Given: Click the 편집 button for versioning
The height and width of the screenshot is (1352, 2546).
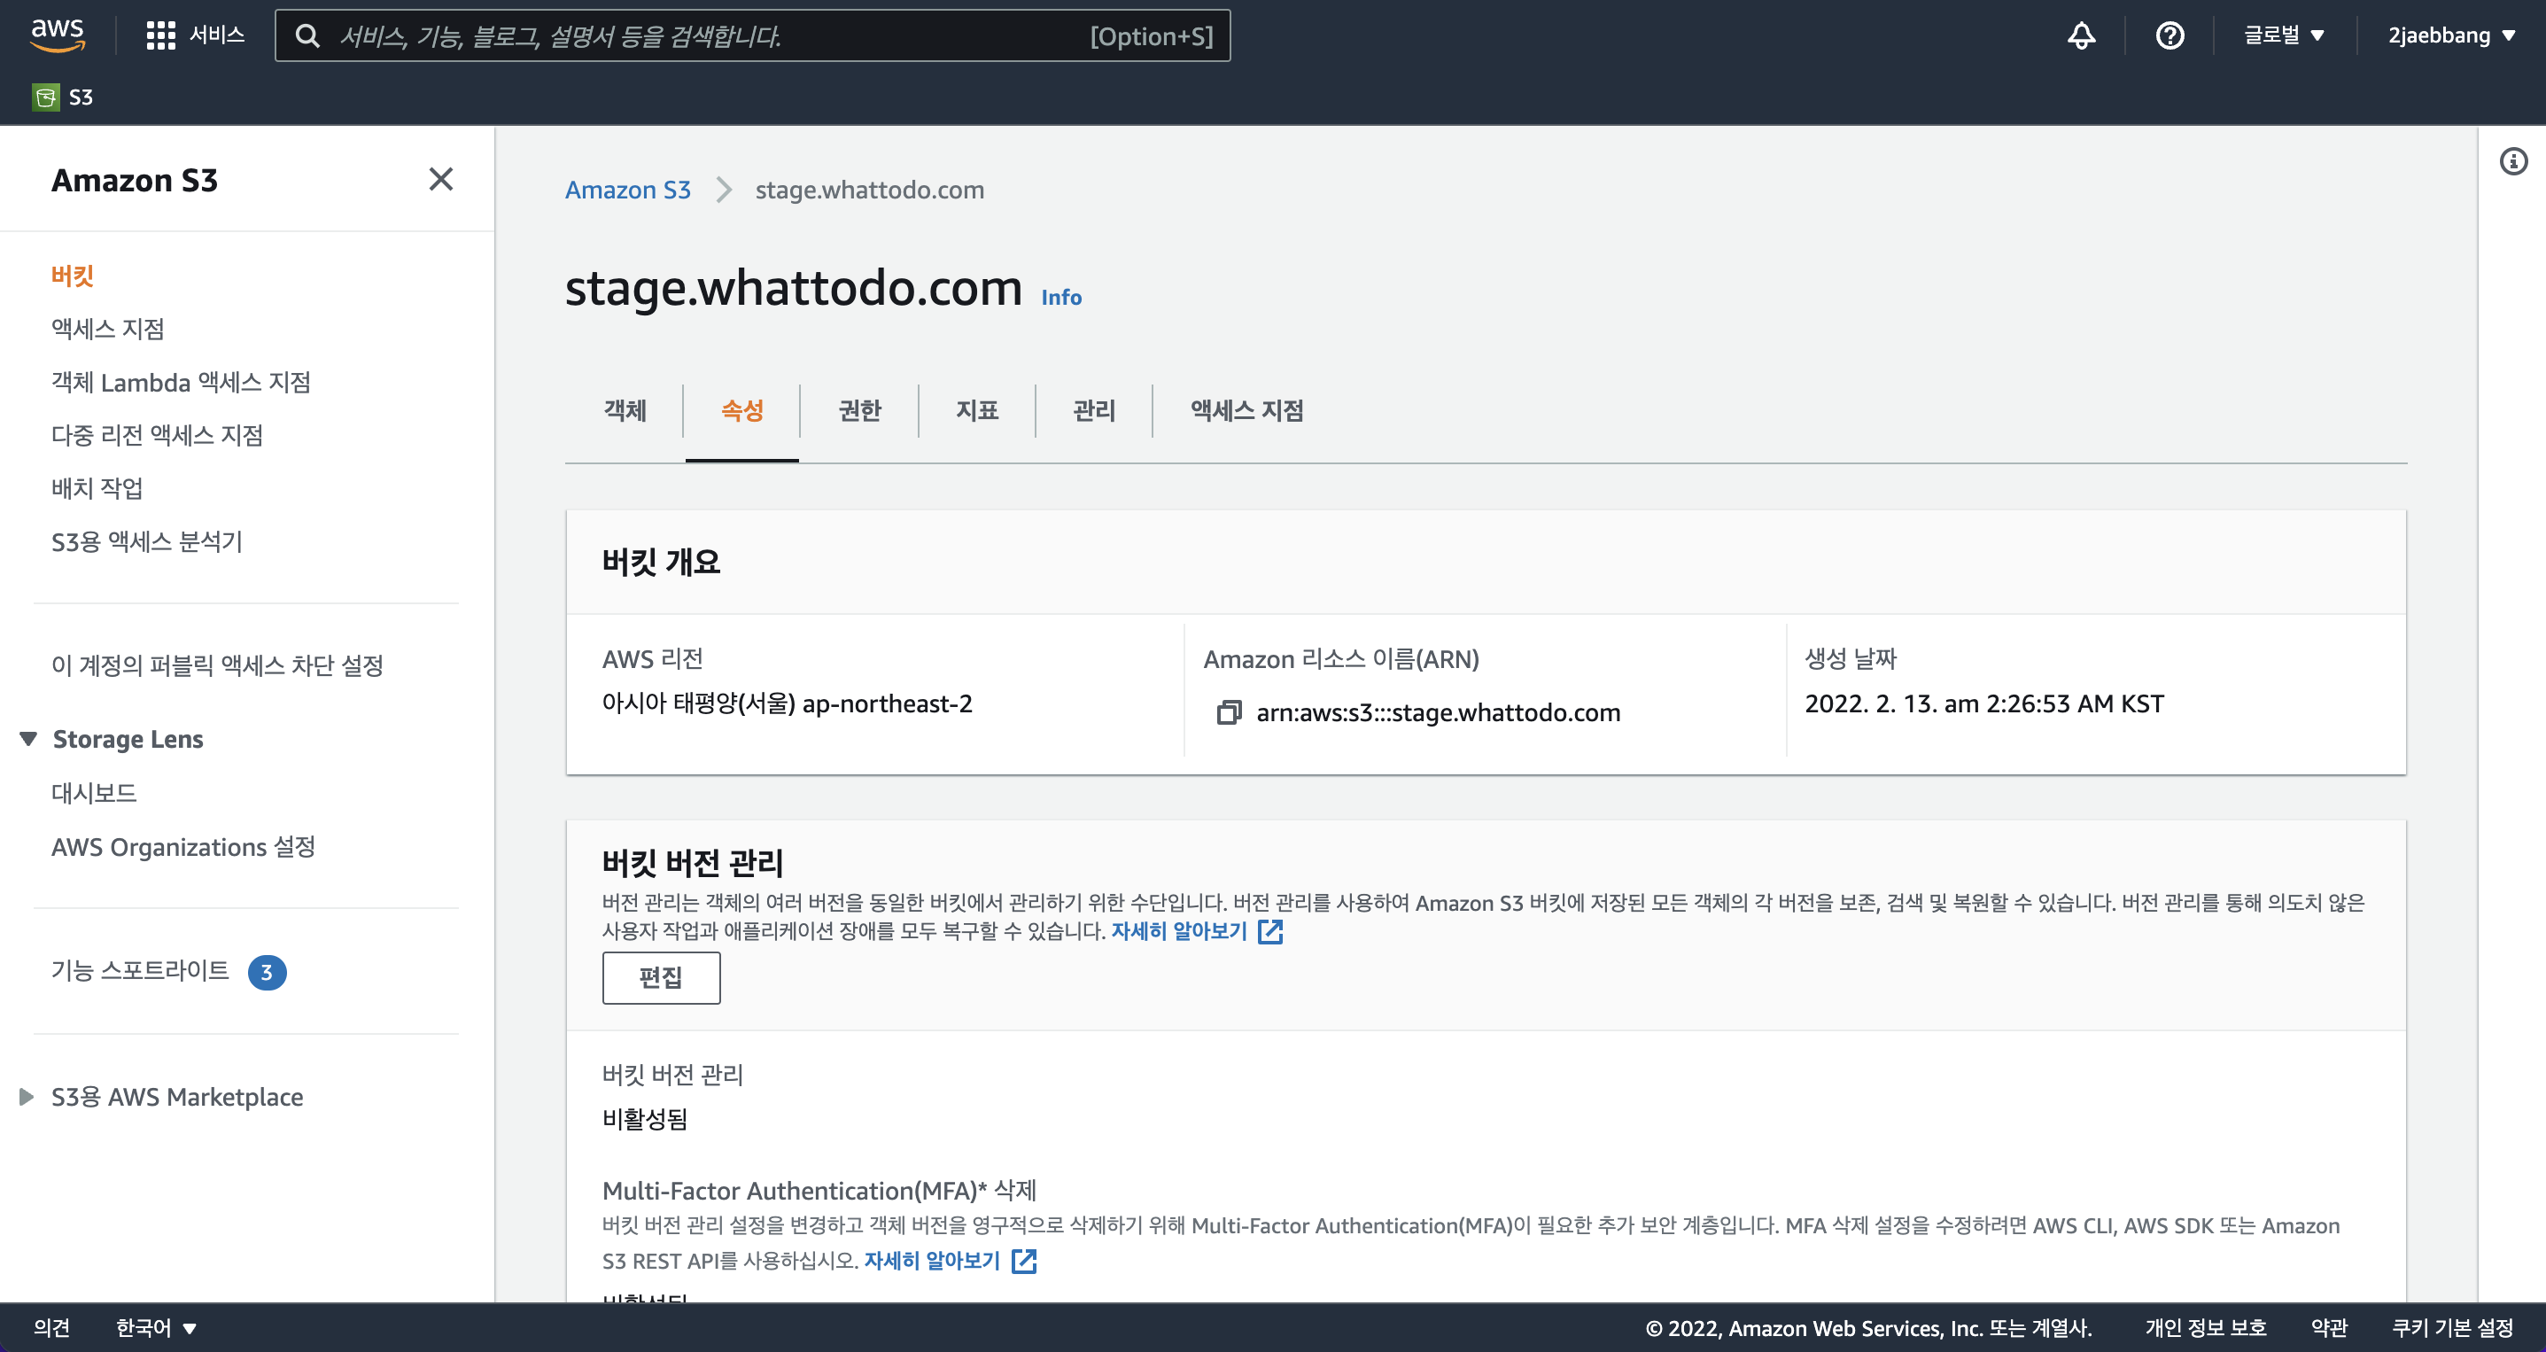Looking at the screenshot, I should pyautogui.click(x=660, y=977).
